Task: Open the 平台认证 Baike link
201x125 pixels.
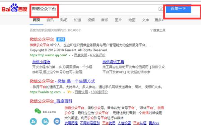Action: [140, 123]
